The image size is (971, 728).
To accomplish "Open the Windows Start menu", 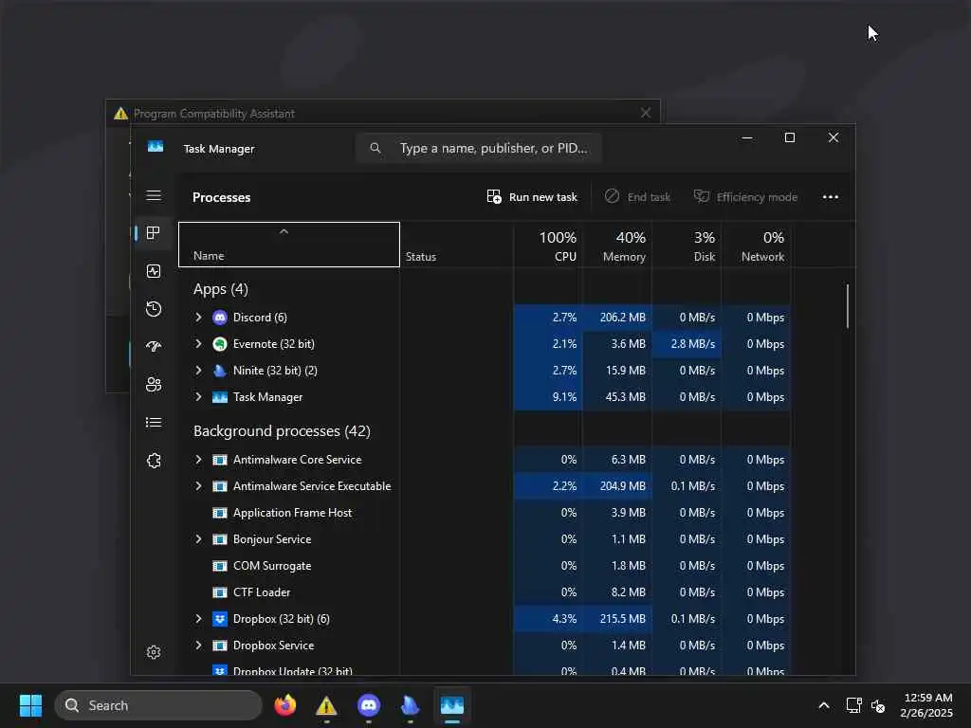I will point(30,705).
